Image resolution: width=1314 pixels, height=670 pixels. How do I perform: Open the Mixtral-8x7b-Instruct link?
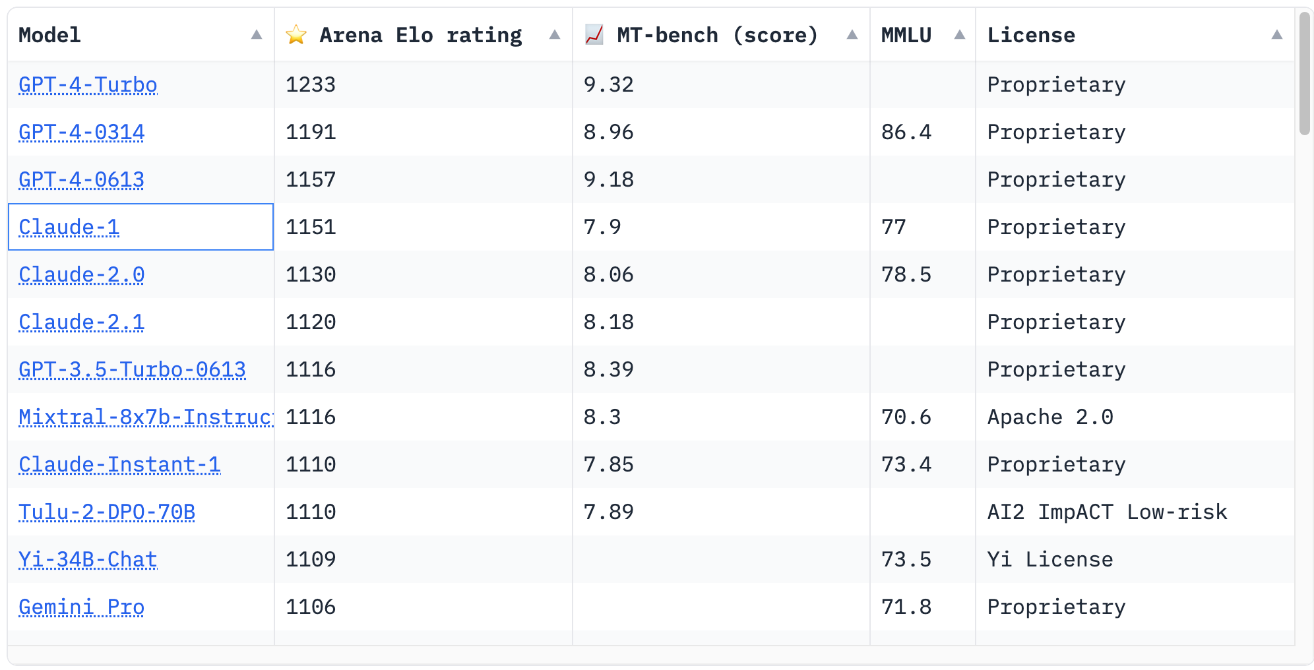pos(145,417)
